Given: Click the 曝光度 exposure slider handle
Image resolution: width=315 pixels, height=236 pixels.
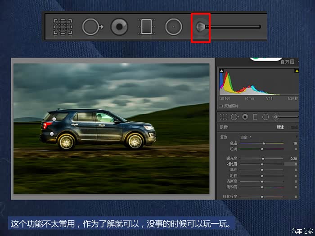Looking at the screenshot, I should pyautogui.click(x=263, y=159).
